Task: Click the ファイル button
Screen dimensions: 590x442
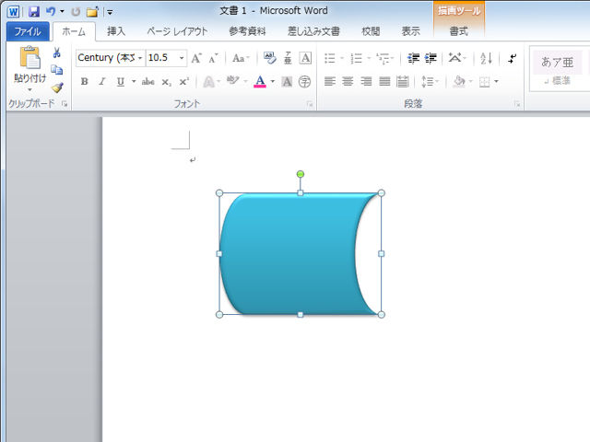Action: click(x=28, y=31)
